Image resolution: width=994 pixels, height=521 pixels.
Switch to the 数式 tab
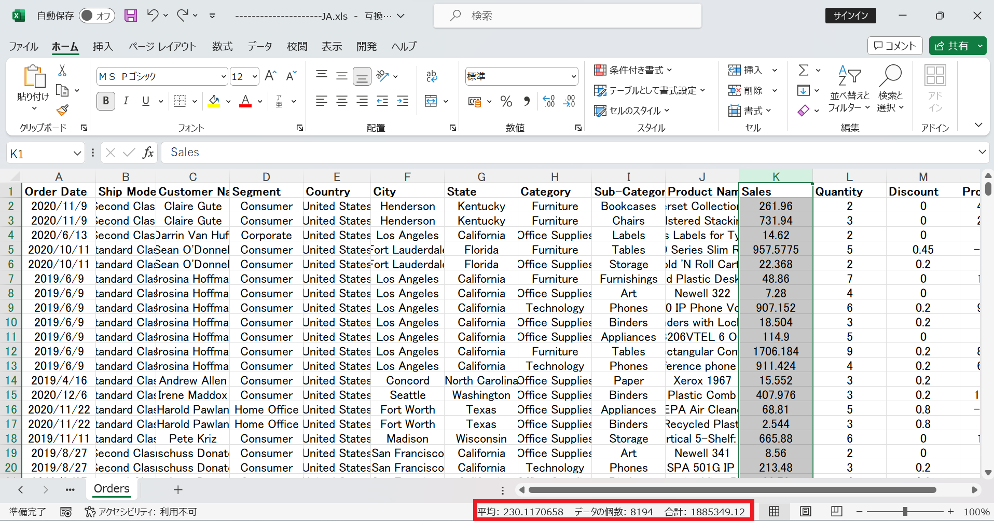[223, 46]
